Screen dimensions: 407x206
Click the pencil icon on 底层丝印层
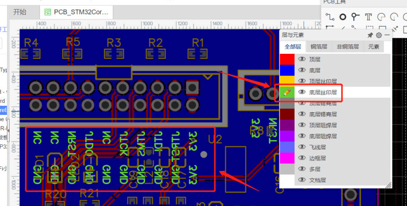(x=286, y=92)
